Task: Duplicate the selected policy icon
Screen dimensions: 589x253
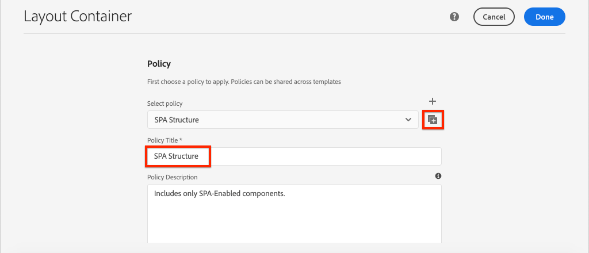Action: pyautogui.click(x=433, y=120)
